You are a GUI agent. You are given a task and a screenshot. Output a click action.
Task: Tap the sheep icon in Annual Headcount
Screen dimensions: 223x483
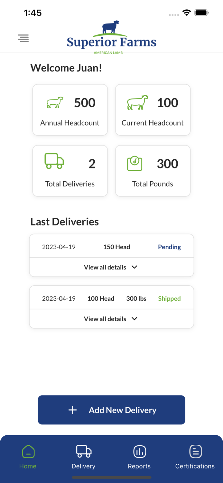pyautogui.click(x=55, y=102)
